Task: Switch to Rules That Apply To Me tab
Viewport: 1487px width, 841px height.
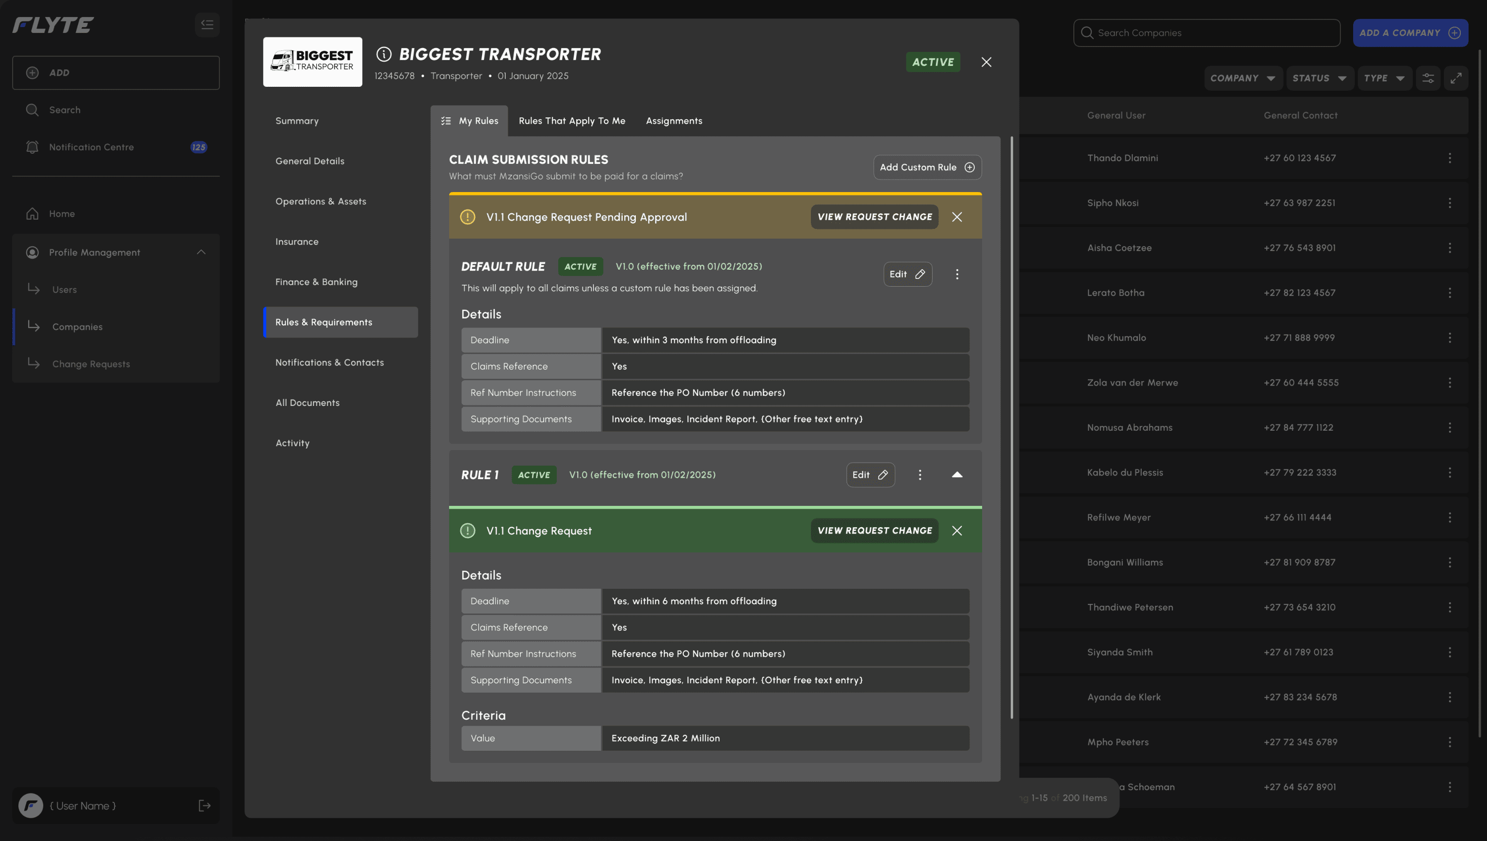Action: point(572,121)
